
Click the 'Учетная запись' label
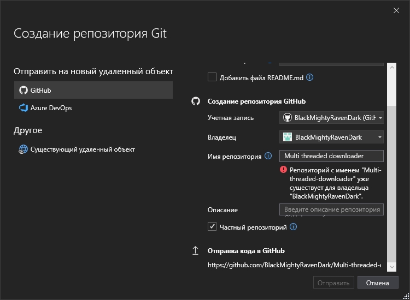pyautogui.click(x=231, y=118)
